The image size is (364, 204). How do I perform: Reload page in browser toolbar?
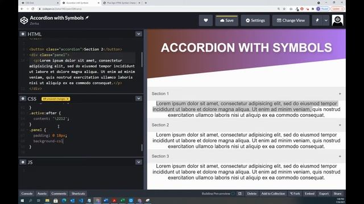[x=33, y=9]
